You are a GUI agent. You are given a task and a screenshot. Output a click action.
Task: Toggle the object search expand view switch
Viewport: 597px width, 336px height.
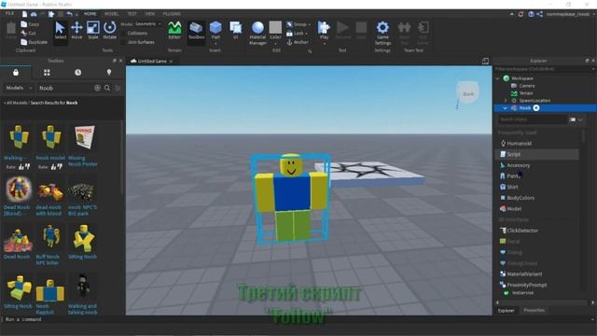click(572, 119)
